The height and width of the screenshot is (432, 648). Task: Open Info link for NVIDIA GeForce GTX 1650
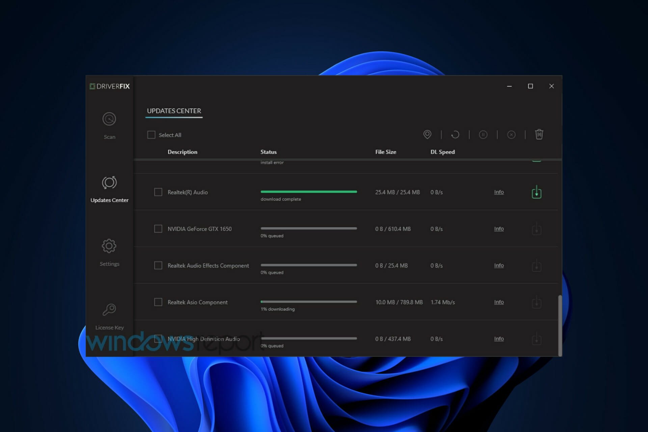(499, 229)
